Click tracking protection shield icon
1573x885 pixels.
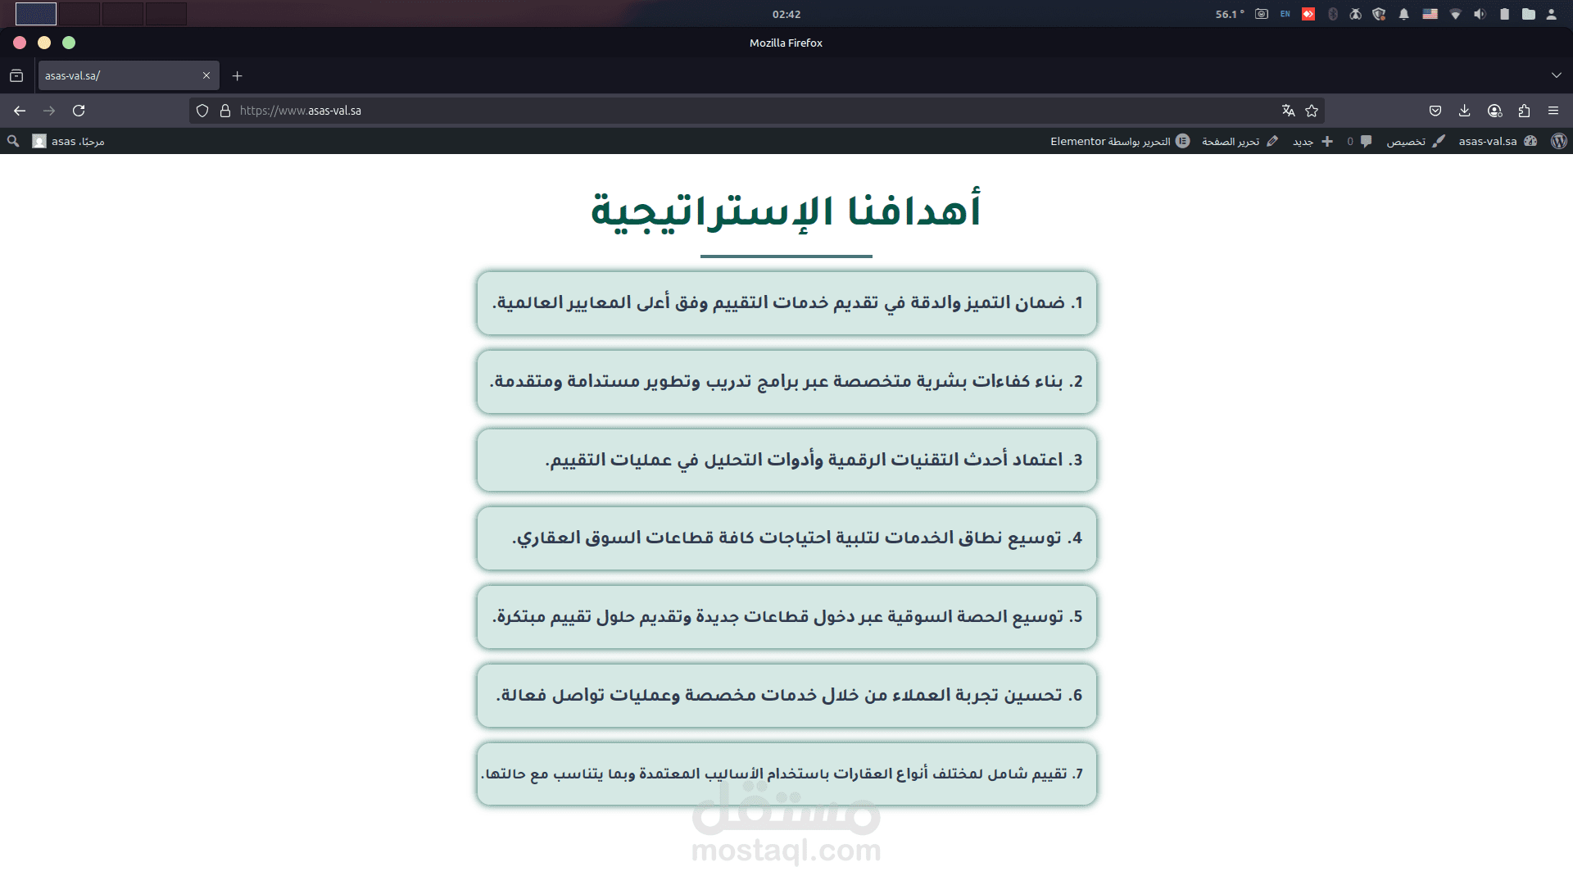pos(202,111)
